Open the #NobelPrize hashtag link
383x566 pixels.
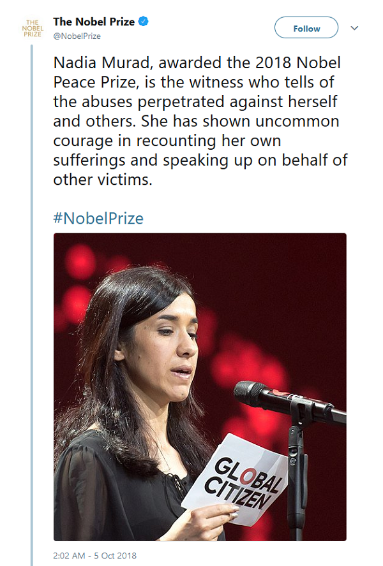[x=98, y=219]
